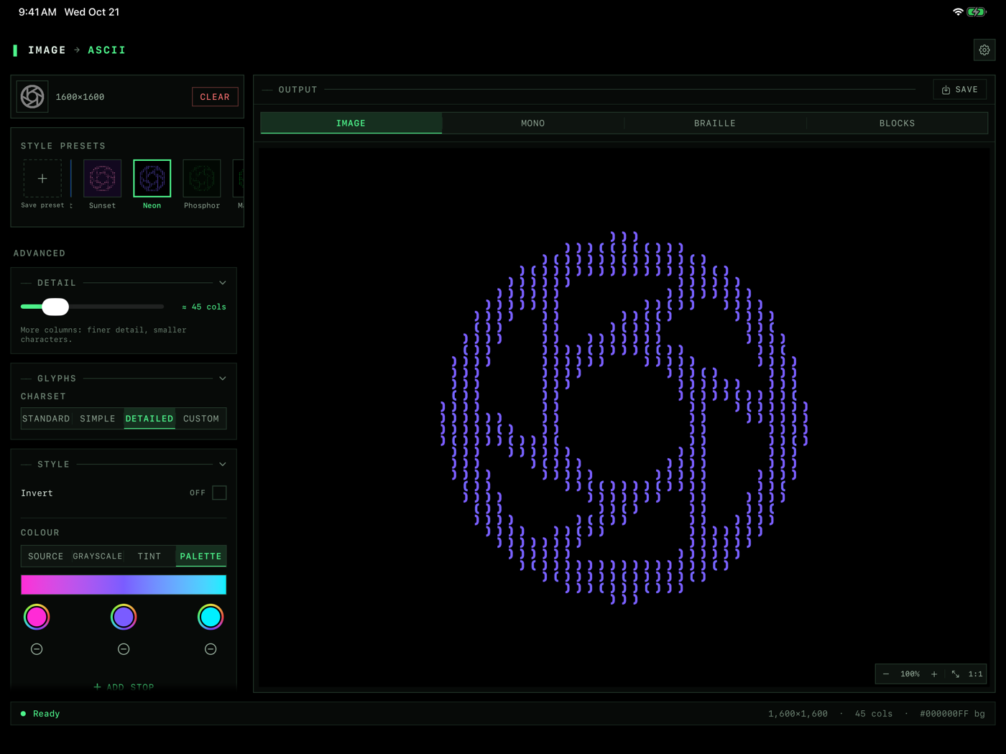Viewport: 1006px width, 754px height.
Task: Toggle the Invert checkbox
Action: click(219, 493)
